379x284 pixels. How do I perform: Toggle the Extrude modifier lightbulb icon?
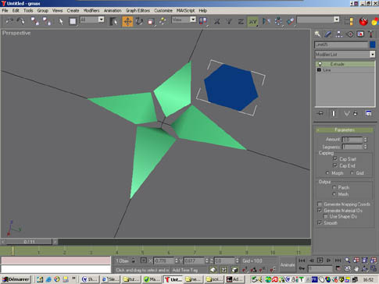(x=320, y=64)
